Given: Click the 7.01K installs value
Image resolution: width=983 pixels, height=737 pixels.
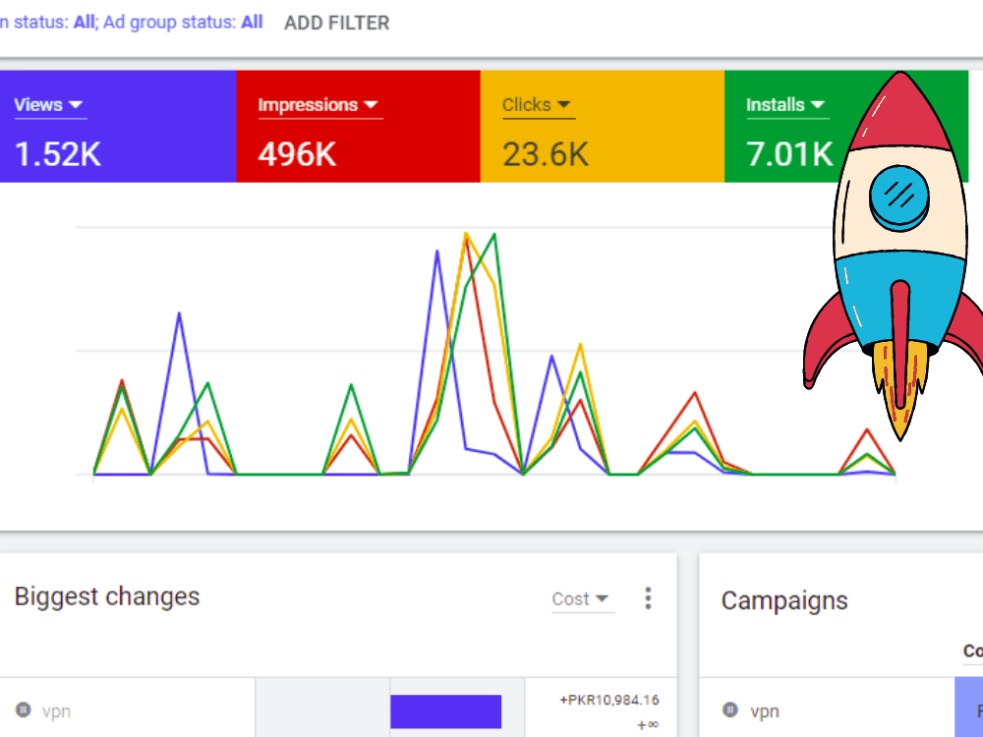Looking at the screenshot, I should tap(789, 154).
